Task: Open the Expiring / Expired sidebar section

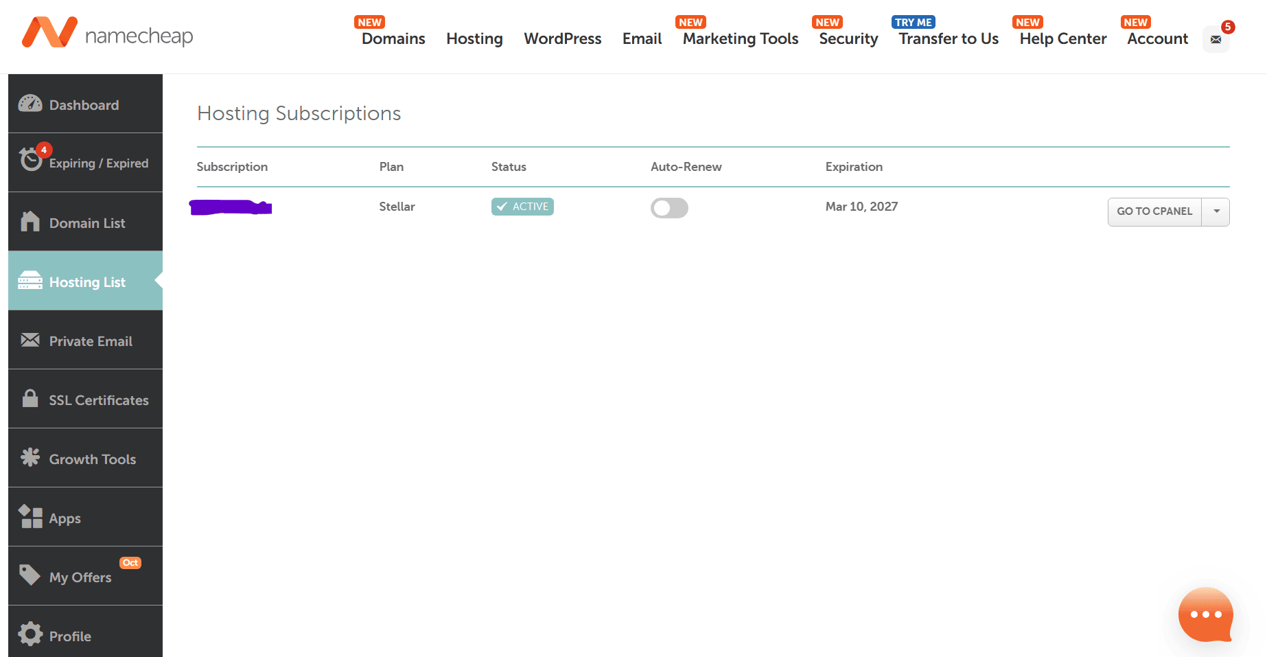Action: point(85,163)
